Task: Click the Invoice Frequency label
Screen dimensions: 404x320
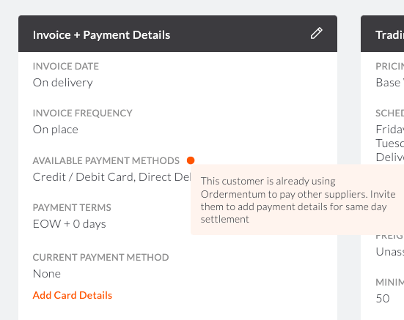Action: pyautogui.click(x=82, y=114)
